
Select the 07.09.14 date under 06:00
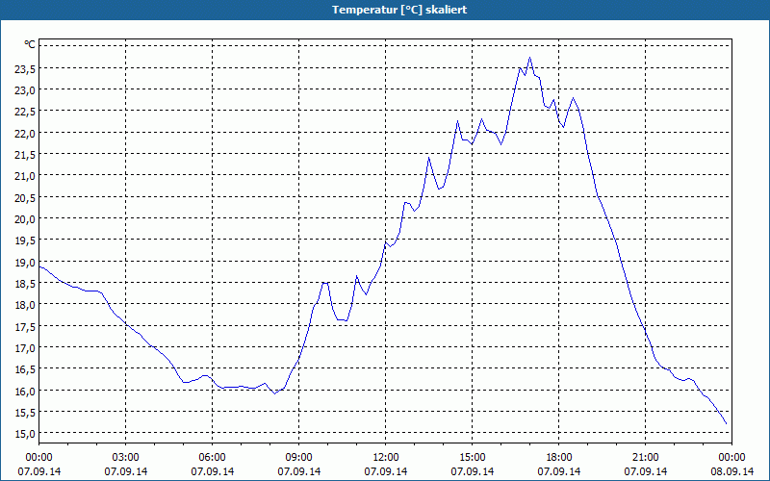(x=212, y=471)
